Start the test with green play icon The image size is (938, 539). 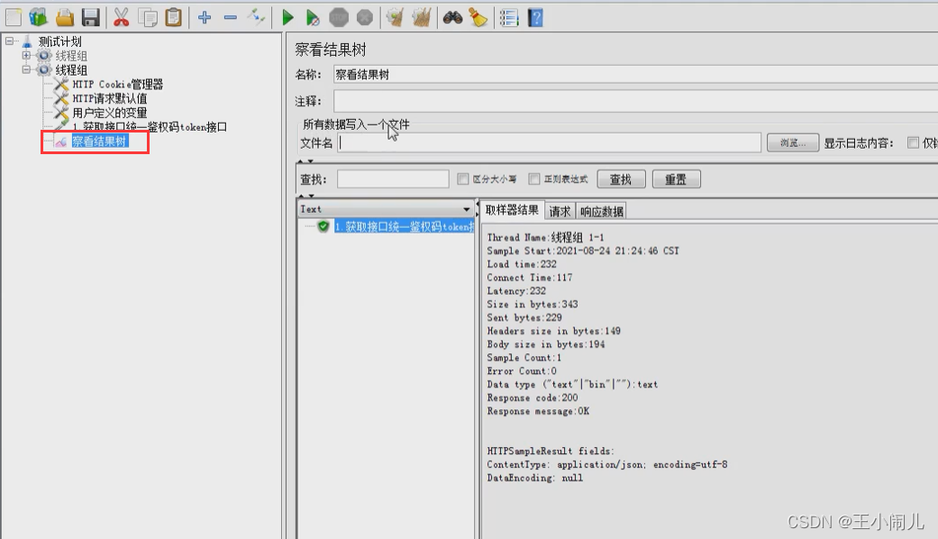[287, 17]
